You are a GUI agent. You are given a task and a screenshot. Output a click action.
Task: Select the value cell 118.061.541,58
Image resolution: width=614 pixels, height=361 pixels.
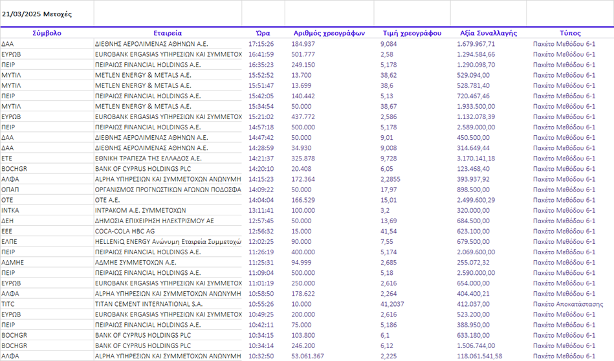coord(479,356)
